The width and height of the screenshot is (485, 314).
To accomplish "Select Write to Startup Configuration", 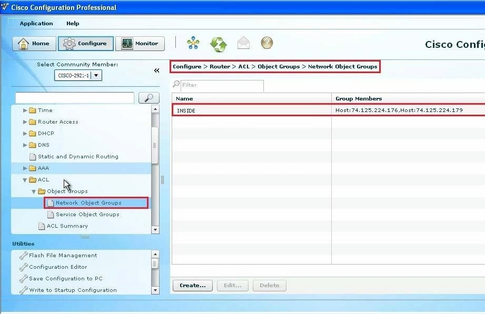I will 73,290.
